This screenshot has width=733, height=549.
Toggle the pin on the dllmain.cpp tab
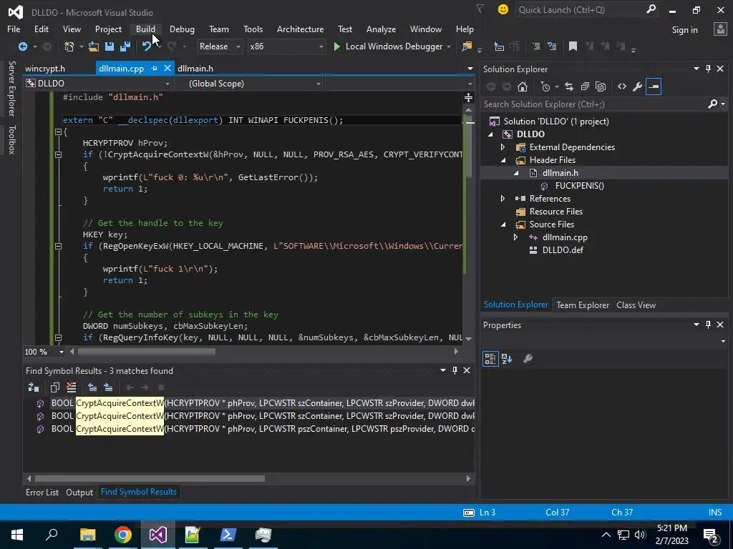(x=154, y=69)
